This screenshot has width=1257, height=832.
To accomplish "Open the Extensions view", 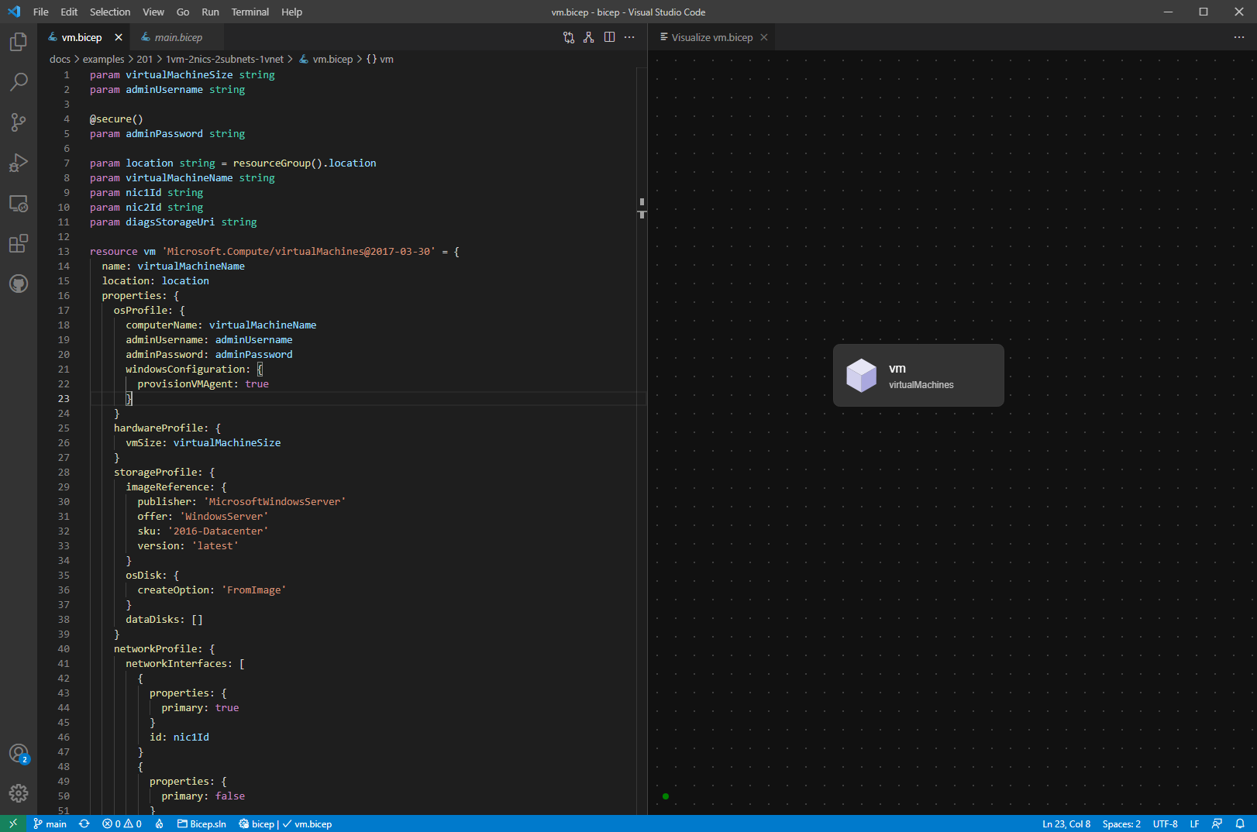I will (19, 243).
